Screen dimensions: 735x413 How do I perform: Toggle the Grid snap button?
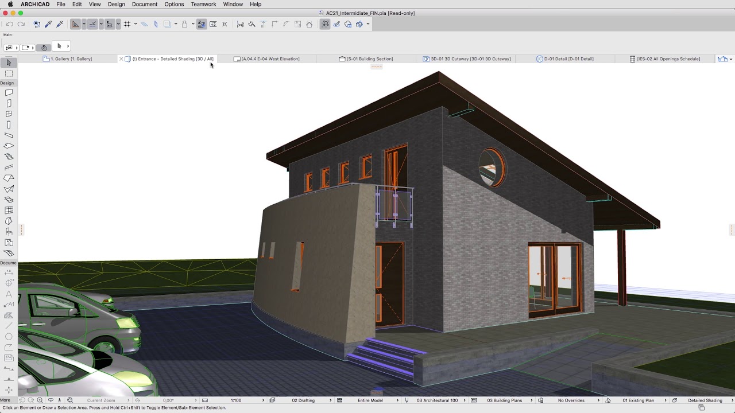[x=127, y=24]
